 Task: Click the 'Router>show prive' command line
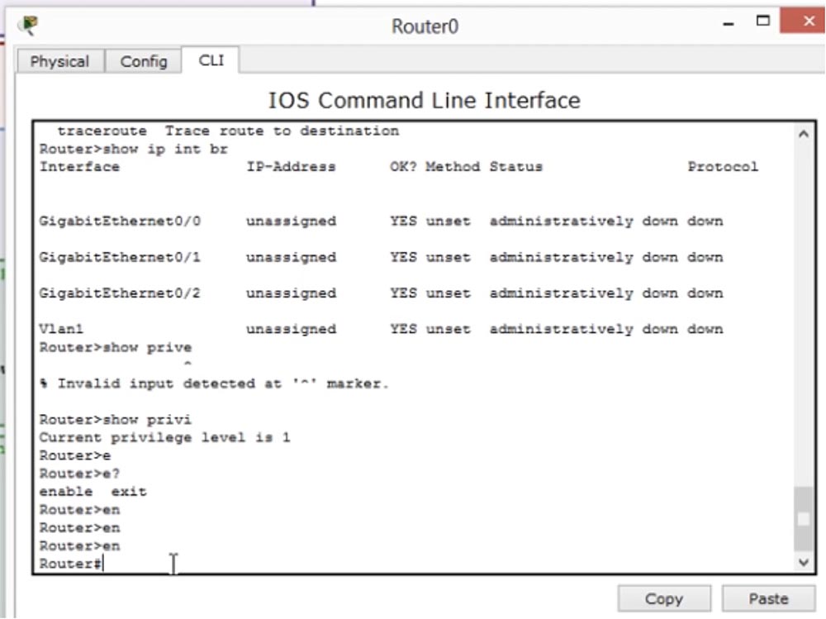116,347
